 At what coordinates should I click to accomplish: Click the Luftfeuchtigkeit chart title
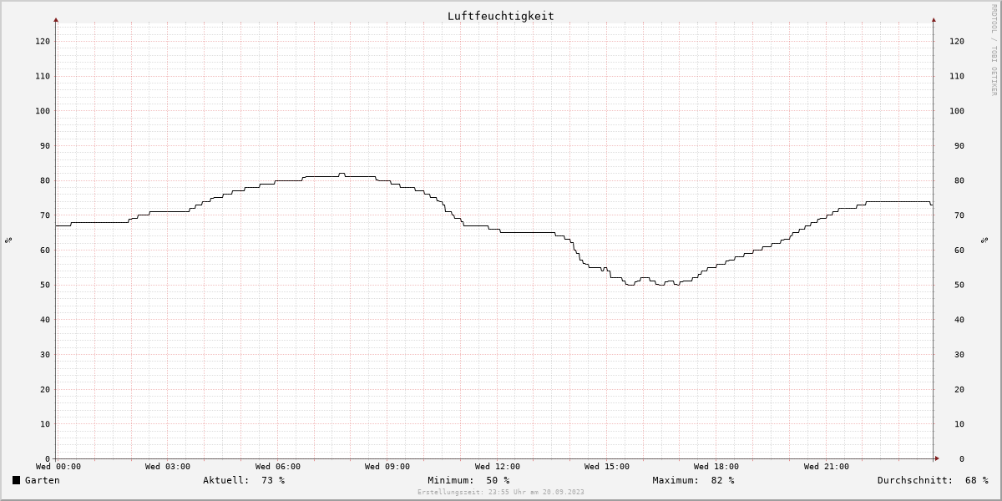(500, 16)
